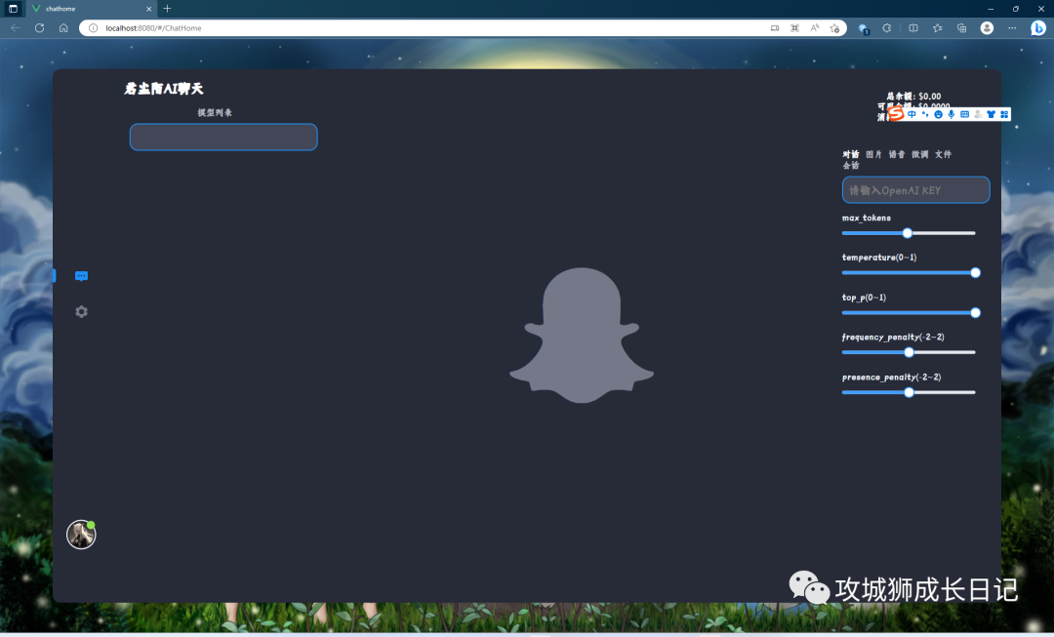Open the tab actions menu icon
The height and width of the screenshot is (637, 1054).
(13, 9)
